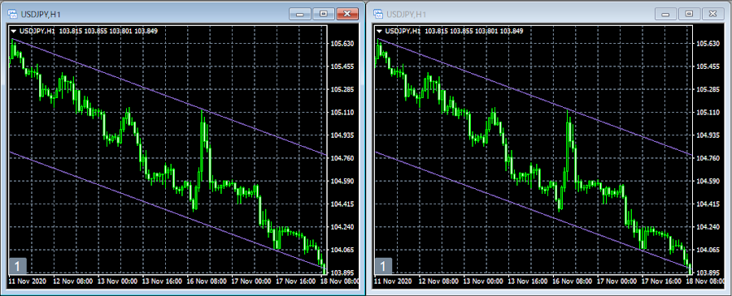The image size is (732, 296).
Task: Click the 13 Nov 16:00 time label in left chart
Action: 161,281
